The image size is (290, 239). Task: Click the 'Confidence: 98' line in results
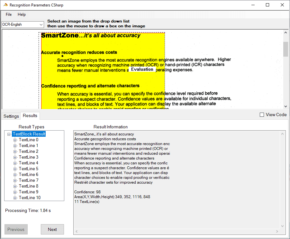[x=87, y=192]
